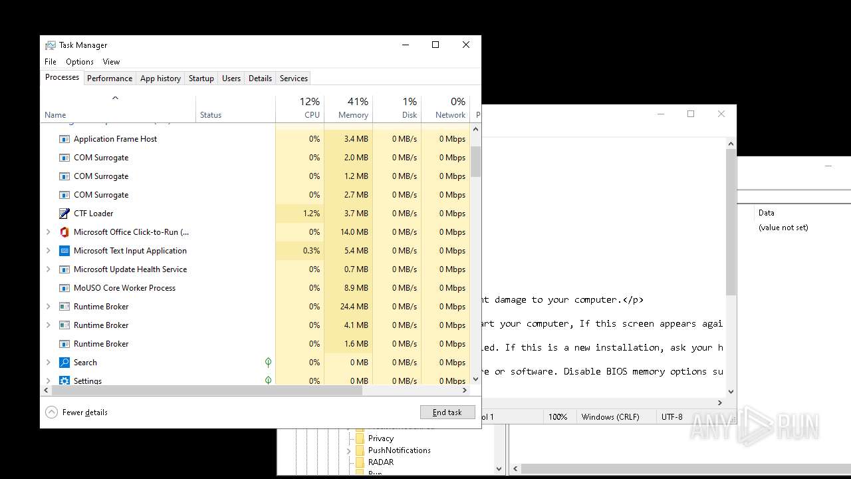The image size is (851, 479).
Task: Sort processes by the Status column
Action: 235,108
